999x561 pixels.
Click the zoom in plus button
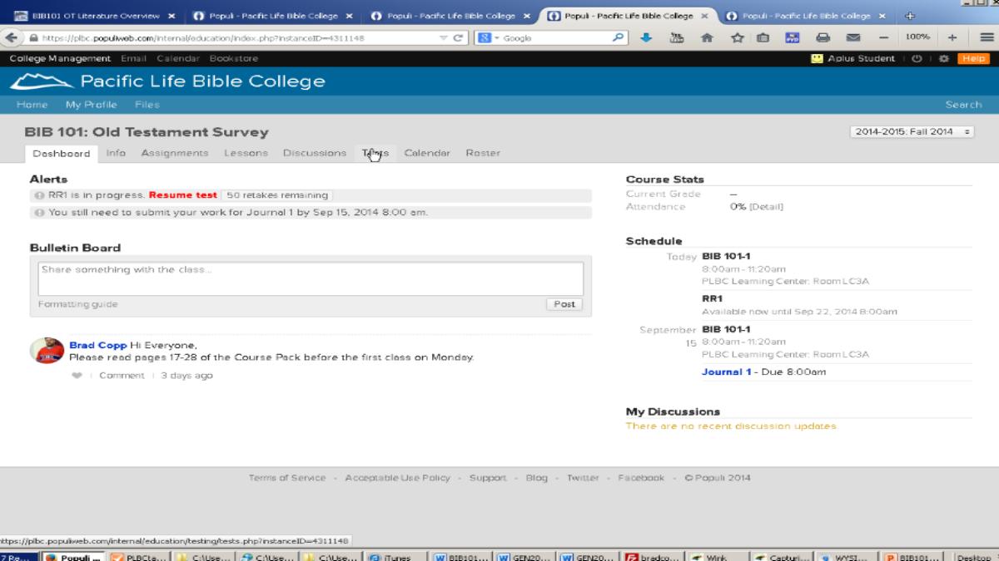click(951, 38)
